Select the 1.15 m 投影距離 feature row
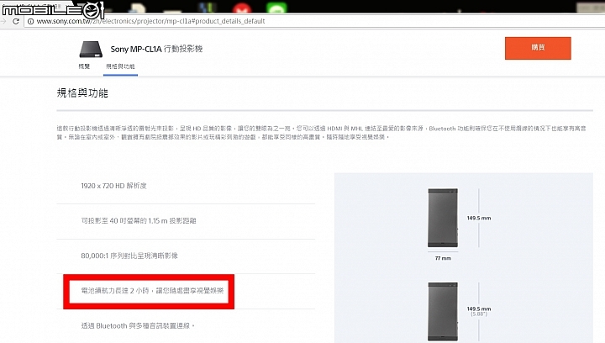The width and height of the screenshot is (605, 343). pyautogui.click(x=186, y=221)
